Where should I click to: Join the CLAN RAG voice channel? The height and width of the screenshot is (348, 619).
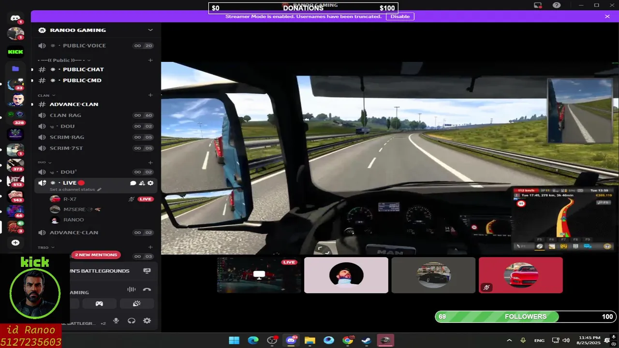point(96,116)
